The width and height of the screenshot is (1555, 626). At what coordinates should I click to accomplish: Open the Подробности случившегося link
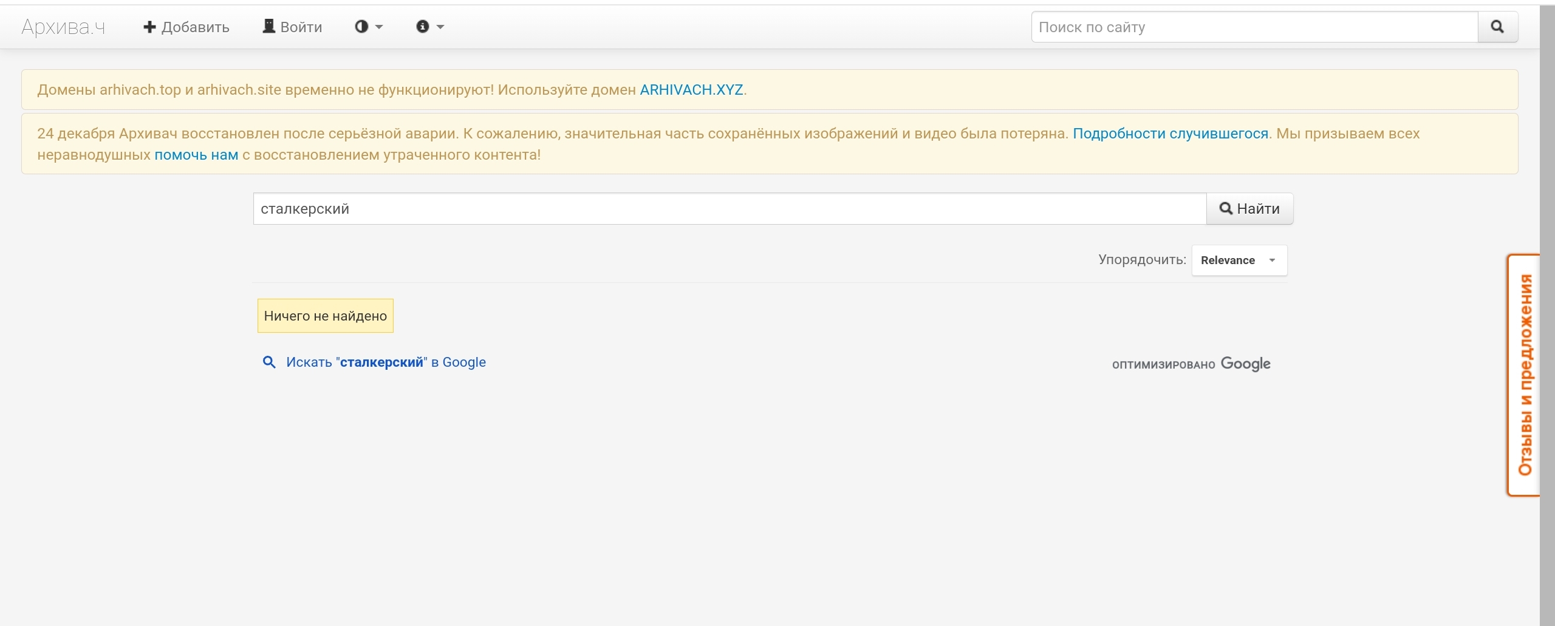click(1171, 134)
